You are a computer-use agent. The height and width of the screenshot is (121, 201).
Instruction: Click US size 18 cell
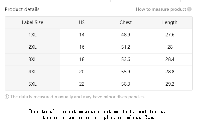click(82, 59)
